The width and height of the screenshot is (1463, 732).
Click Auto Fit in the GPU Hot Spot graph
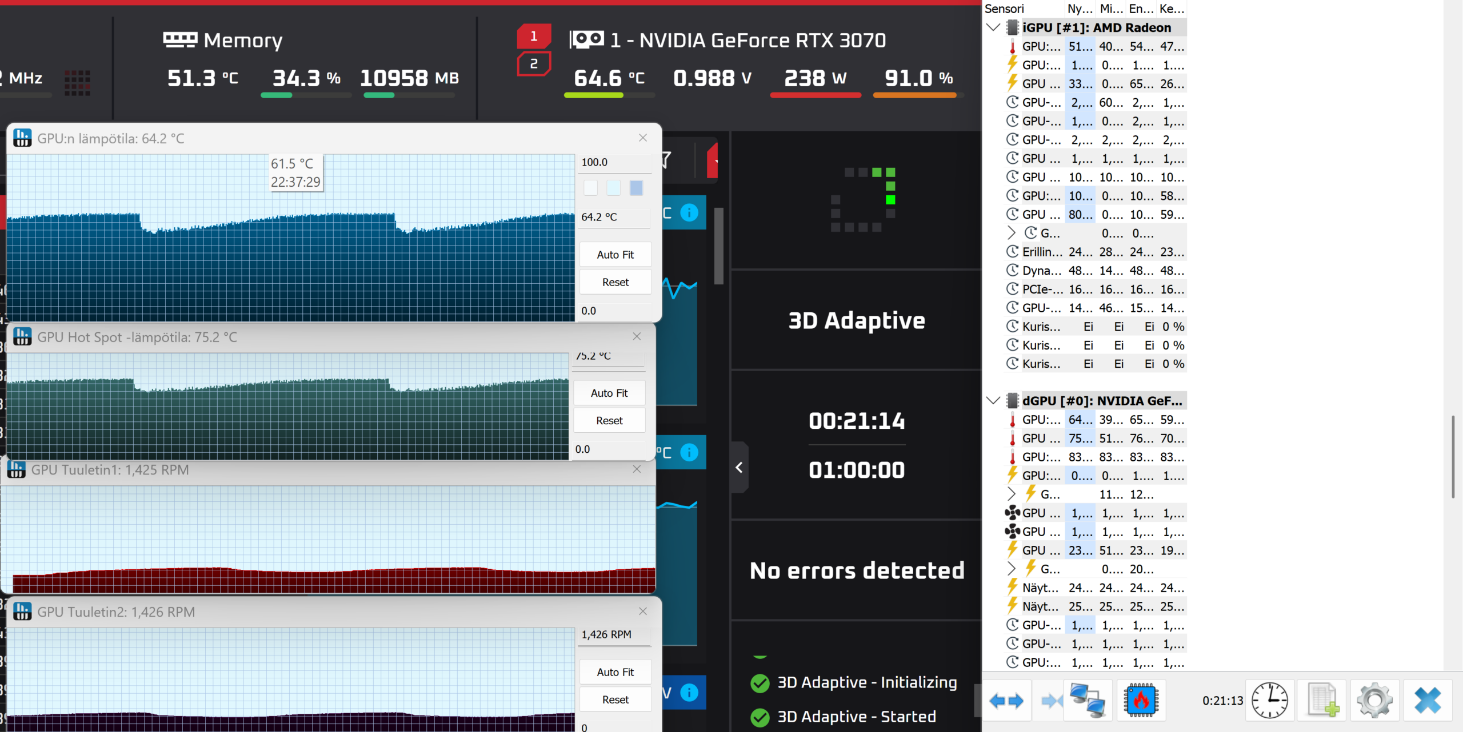click(x=609, y=393)
